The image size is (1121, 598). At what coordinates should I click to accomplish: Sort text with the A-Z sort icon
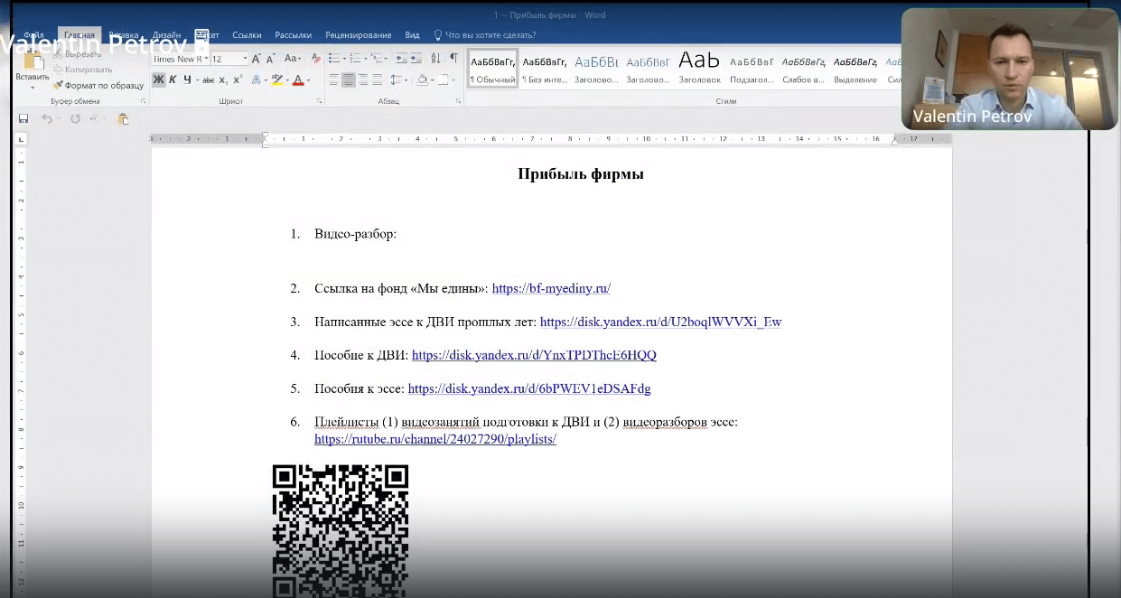click(435, 59)
